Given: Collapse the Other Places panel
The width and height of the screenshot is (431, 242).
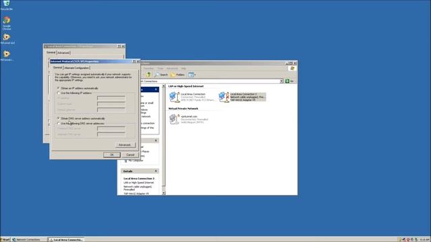Looking at the screenshot, I should 156,140.
